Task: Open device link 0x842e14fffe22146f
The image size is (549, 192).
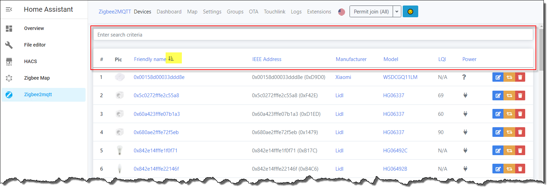Action: (156, 169)
